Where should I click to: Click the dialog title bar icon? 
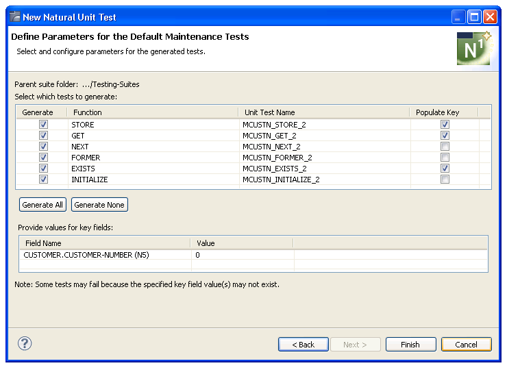(15, 16)
